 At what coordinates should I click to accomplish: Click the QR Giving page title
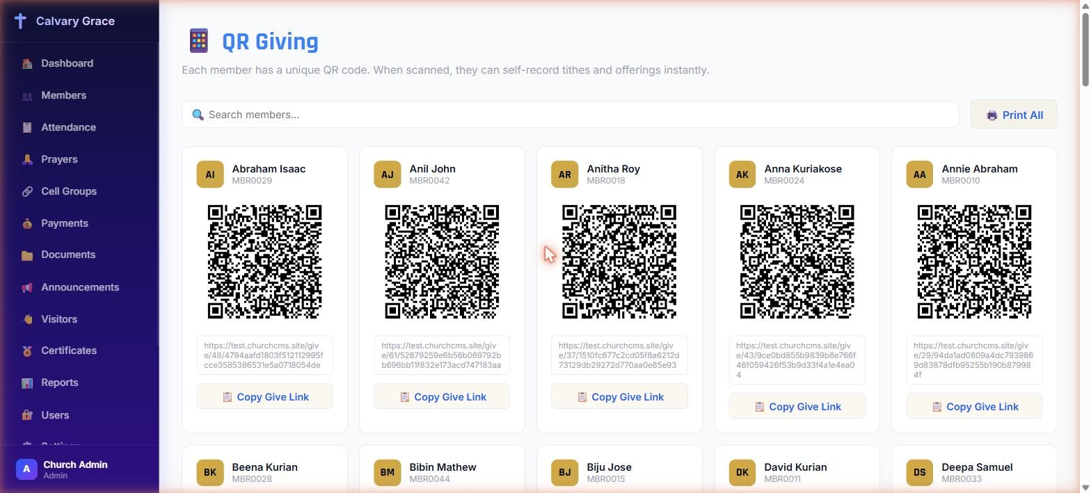270,42
